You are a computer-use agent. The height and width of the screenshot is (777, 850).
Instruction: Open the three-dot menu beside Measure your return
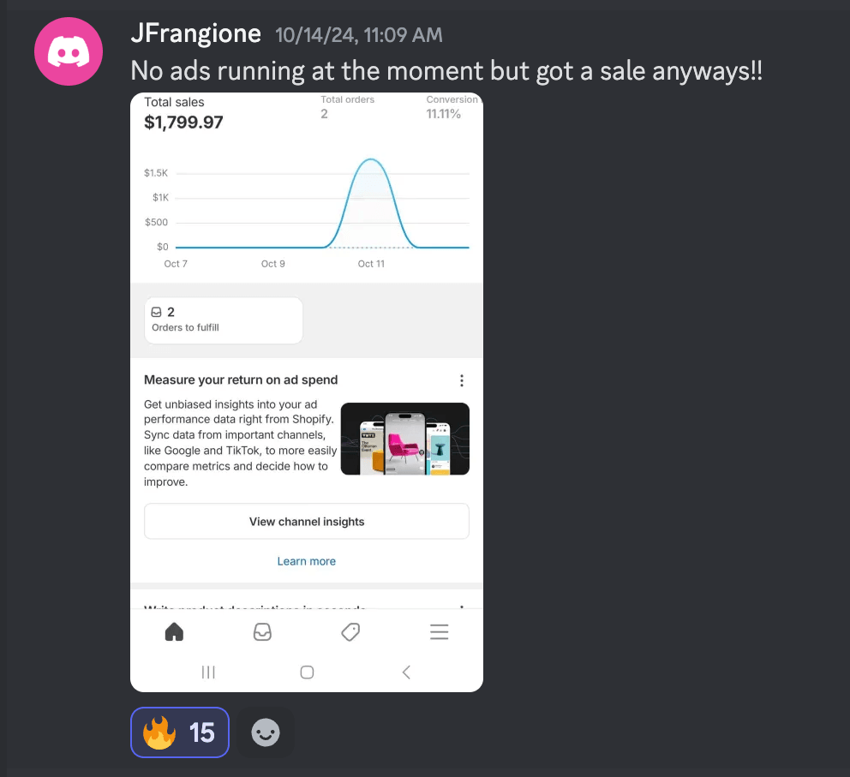(461, 380)
